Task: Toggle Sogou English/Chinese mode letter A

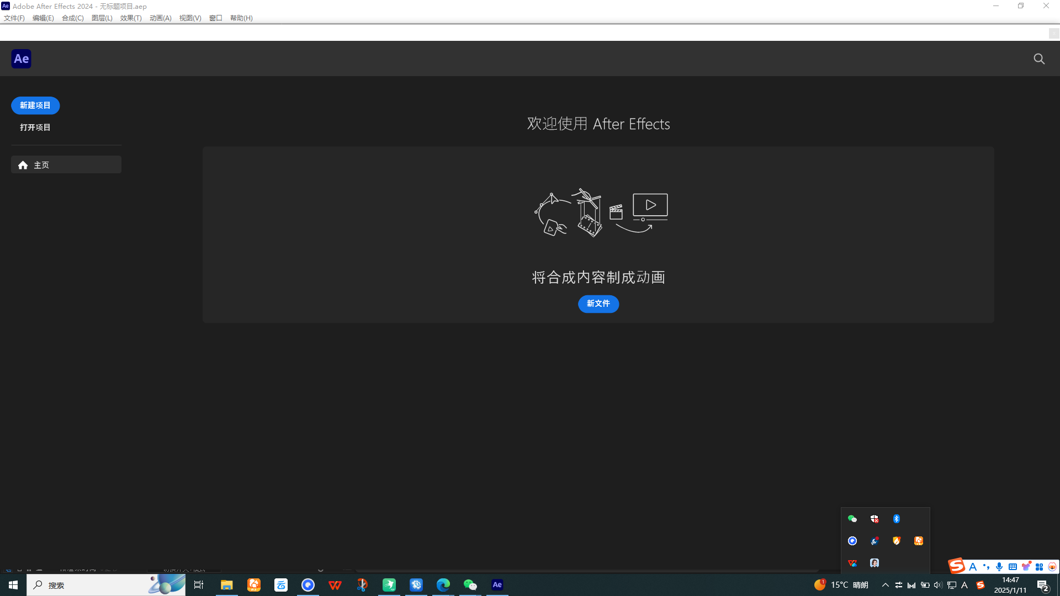Action: 973,567
